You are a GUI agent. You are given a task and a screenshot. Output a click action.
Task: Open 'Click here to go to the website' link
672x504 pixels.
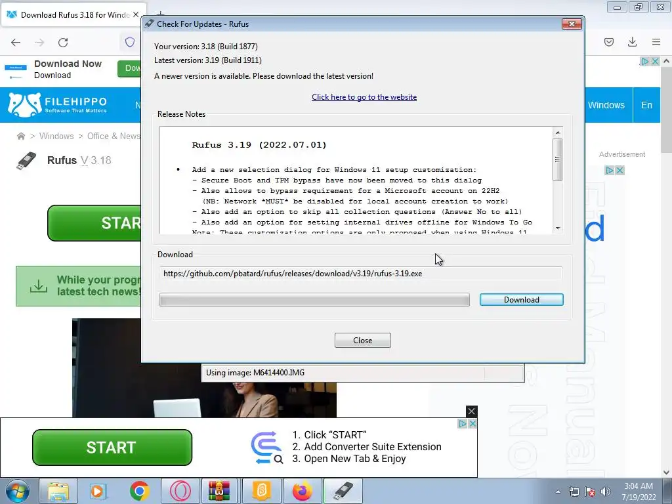pos(364,97)
